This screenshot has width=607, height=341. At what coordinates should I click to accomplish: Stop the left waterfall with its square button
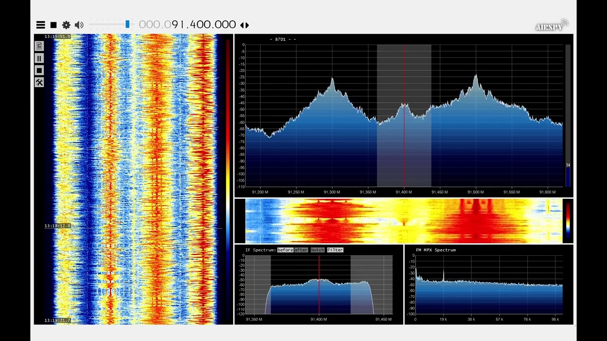(x=39, y=71)
